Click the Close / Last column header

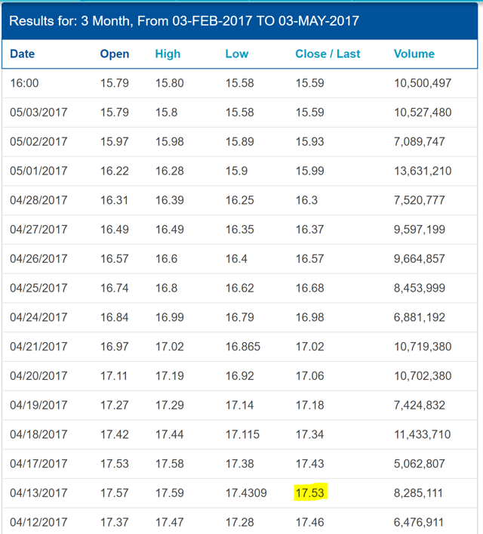point(328,54)
